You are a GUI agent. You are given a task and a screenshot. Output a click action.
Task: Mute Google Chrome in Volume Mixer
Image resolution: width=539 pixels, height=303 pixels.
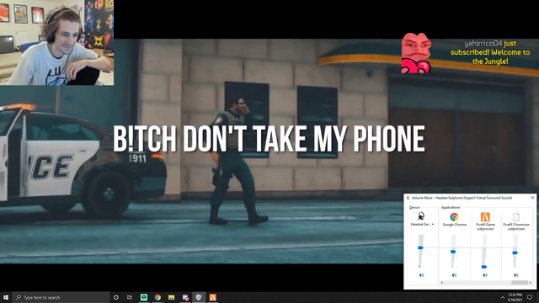(x=454, y=275)
